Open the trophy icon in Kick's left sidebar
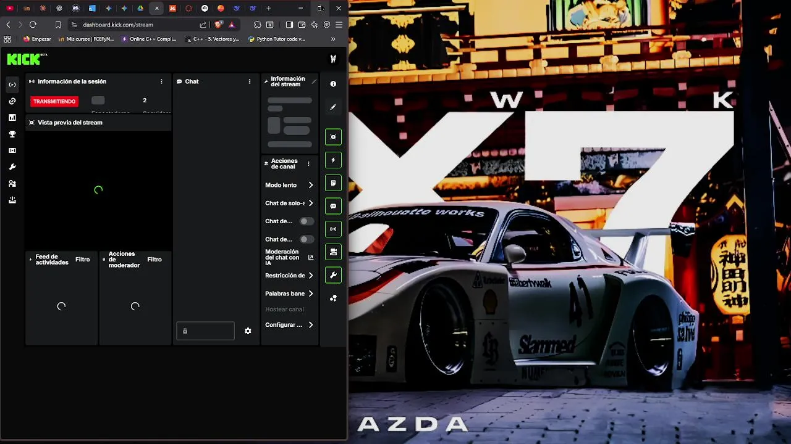The width and height of the screenshot is (791, 444). click(12, 134)
